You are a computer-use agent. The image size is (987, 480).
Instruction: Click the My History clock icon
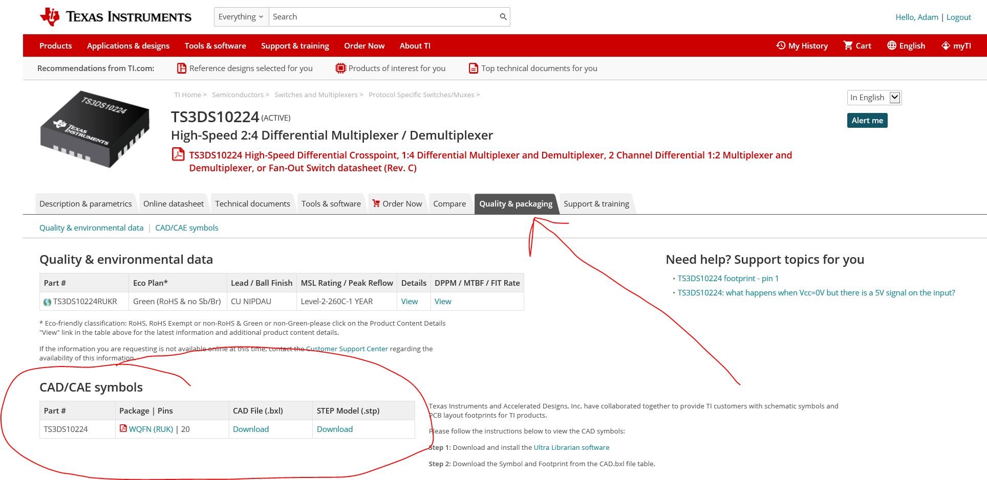781,45
